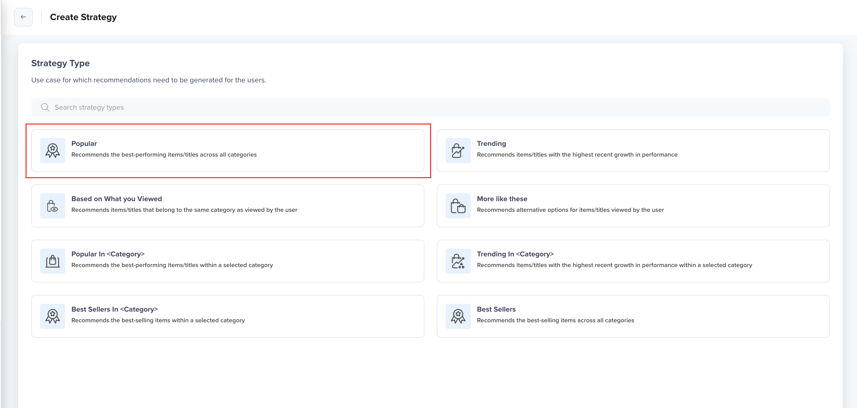Select Best Sellers In <Category> title
This screenshot has width=857, height=408.
coord(115,309)
